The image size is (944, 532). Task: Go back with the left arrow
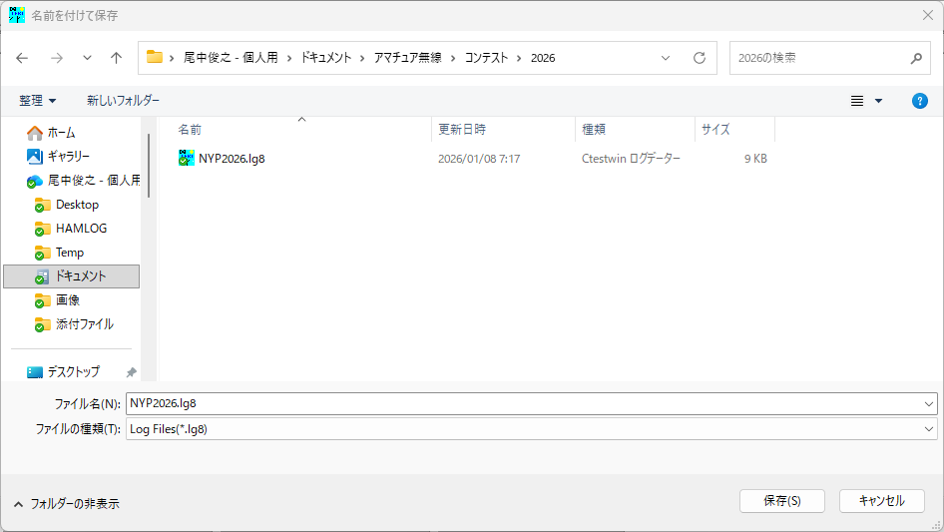pos(22,58)
